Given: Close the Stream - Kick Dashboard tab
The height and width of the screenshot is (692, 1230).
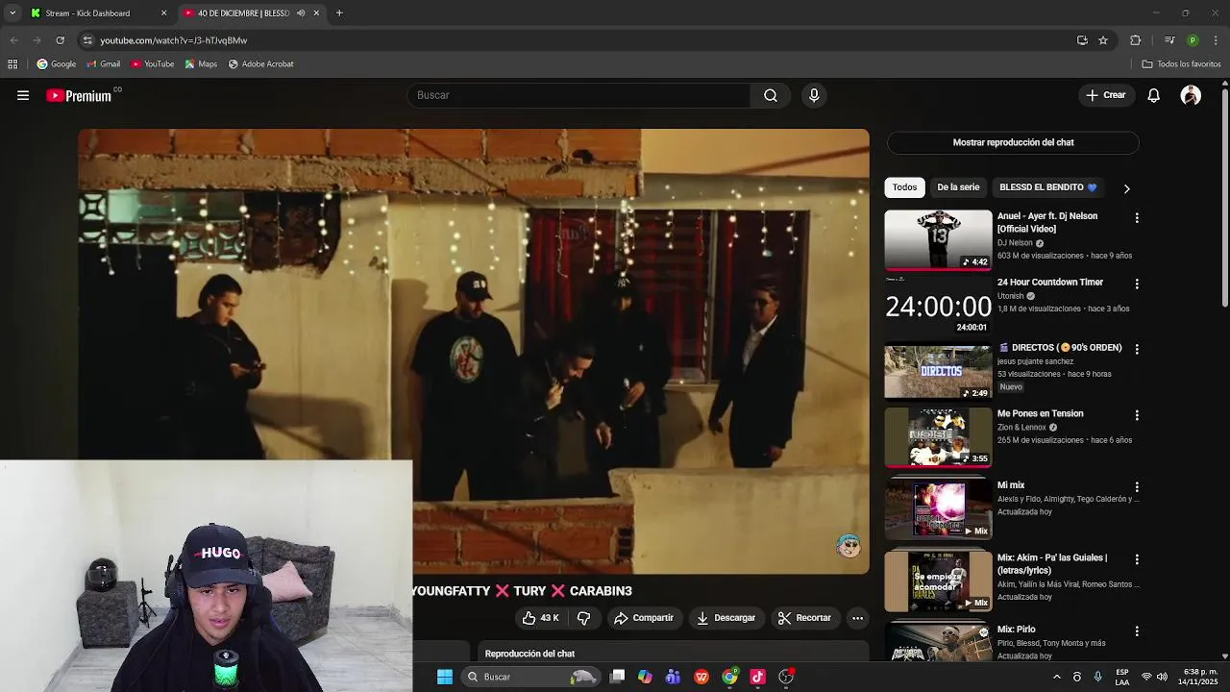Looking at the screenshot, I should (163, 13).
